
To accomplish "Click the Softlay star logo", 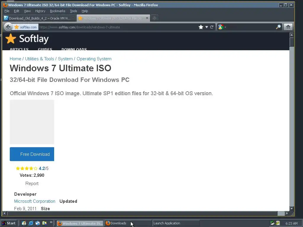I will pyautogui.click(x=11, y=39).
